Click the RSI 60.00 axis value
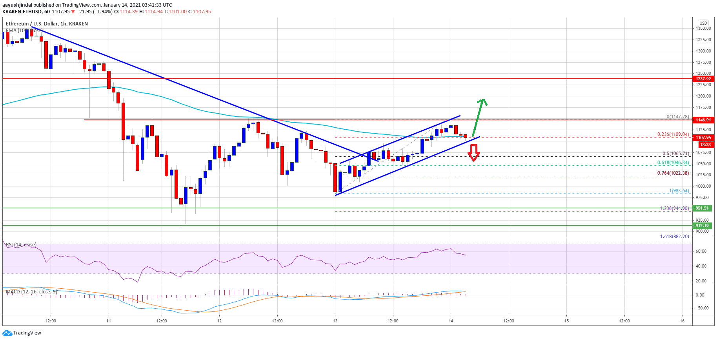 point(701,251)
